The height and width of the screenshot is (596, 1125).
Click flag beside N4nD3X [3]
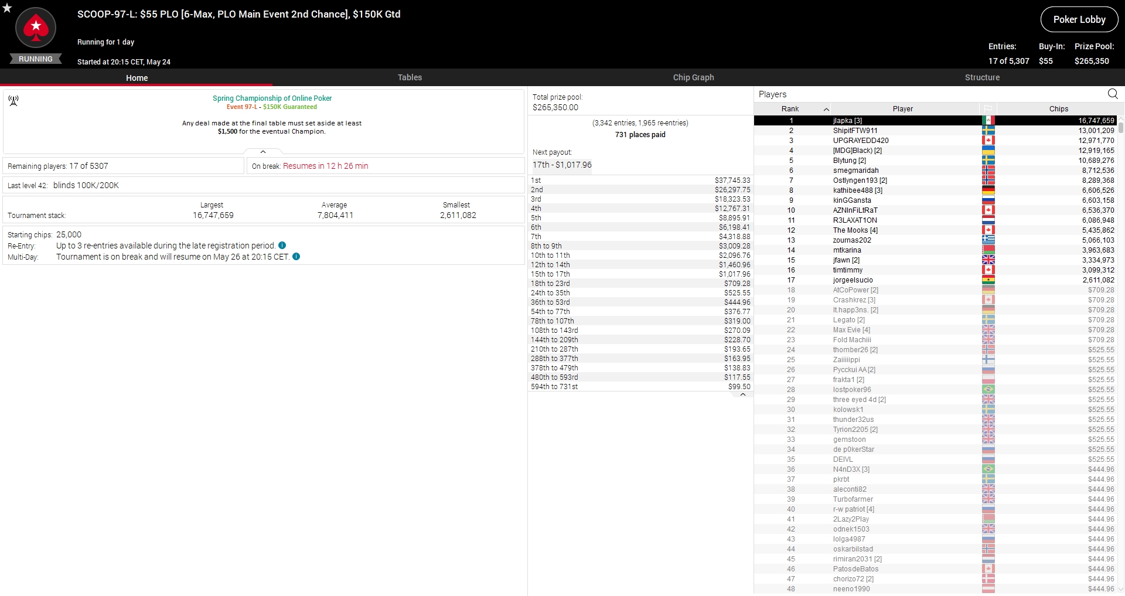(988, 469)
